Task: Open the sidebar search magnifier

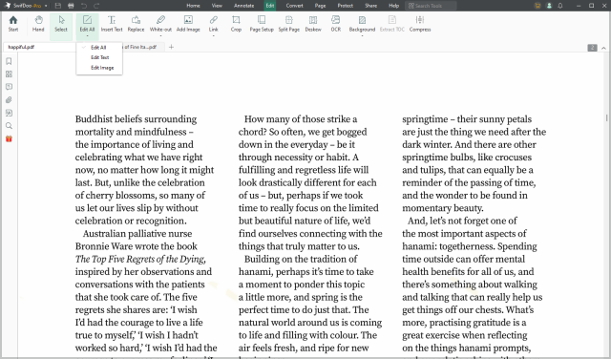Action: point(9,126)
